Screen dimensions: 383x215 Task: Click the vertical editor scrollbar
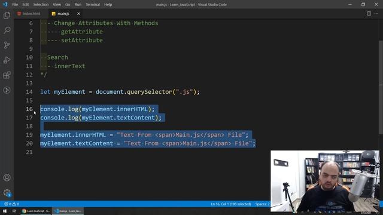(x=381, y=87)
